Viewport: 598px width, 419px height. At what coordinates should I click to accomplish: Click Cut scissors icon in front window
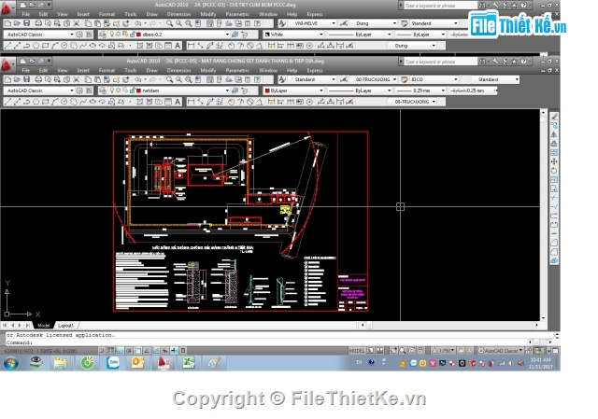76,79
